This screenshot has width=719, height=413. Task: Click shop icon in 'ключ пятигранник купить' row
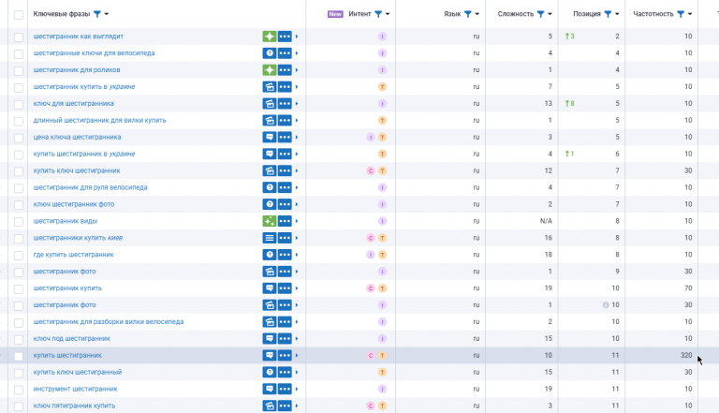coord(270,406)
